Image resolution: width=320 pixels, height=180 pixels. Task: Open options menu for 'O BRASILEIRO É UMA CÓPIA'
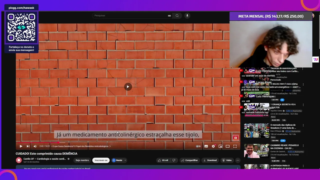[303, 84]
